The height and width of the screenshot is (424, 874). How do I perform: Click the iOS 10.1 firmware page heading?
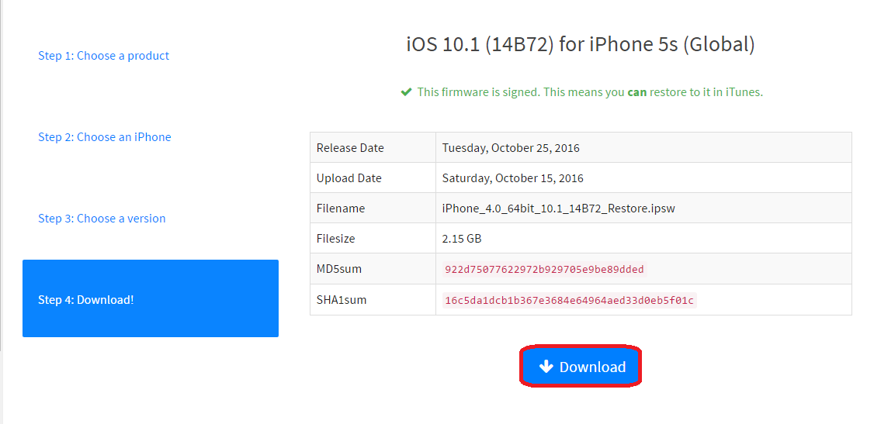pyautogui.click(x=581, y=44)
